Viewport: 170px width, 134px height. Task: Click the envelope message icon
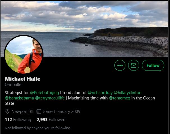click(x=134, y=65)
